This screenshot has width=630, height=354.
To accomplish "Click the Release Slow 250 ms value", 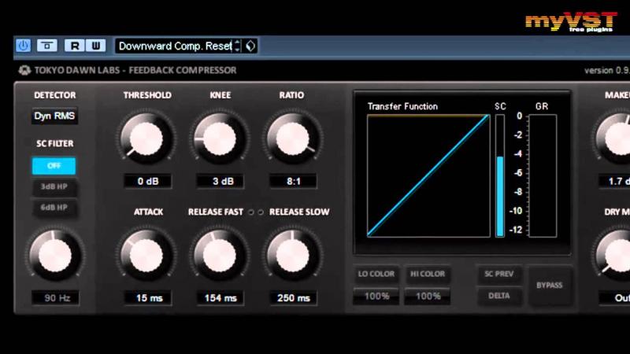I will click(293, 298).
